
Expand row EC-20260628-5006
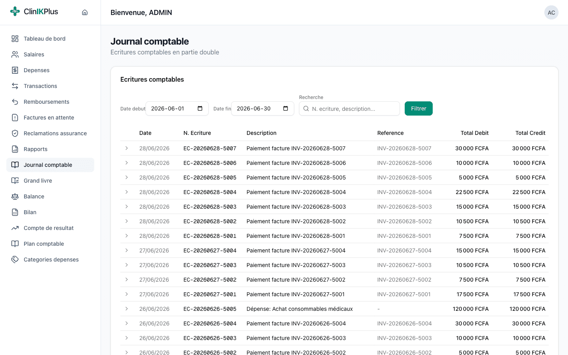coord(127,163)
